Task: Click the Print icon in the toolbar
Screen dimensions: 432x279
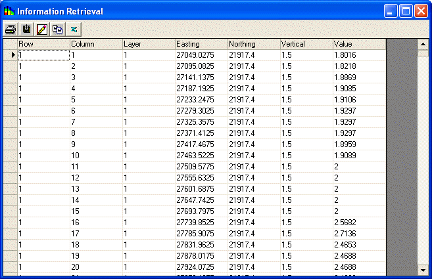Action: coord(11,29)
